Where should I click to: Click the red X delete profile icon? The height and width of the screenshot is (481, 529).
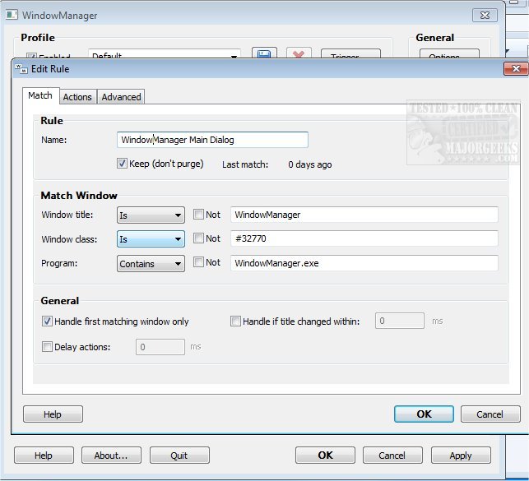tap(299, 53)
